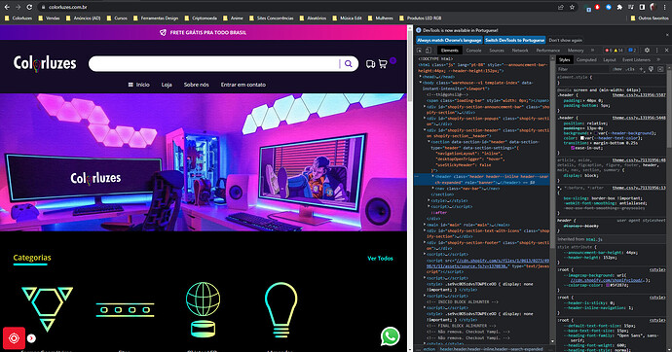Click the Switch DevTools to Portuguese button
The width and height of the screenshot is (672, 352).
tap(515, 40)
